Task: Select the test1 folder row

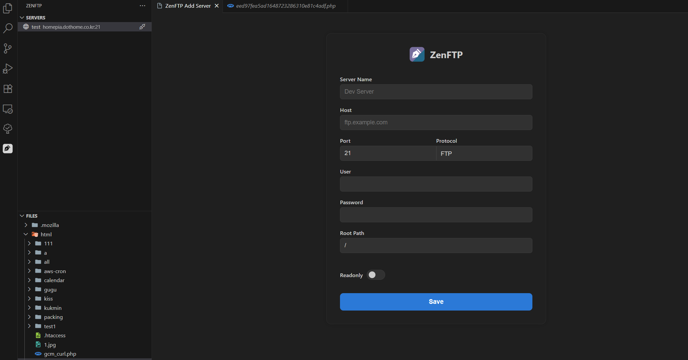Action: pyautogui.click(x=85, y=326)
